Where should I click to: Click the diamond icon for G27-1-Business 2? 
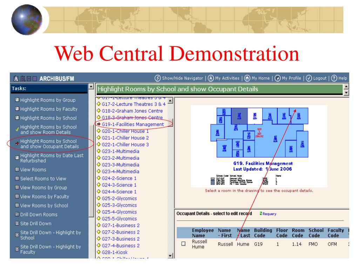[x=99, y=225]
